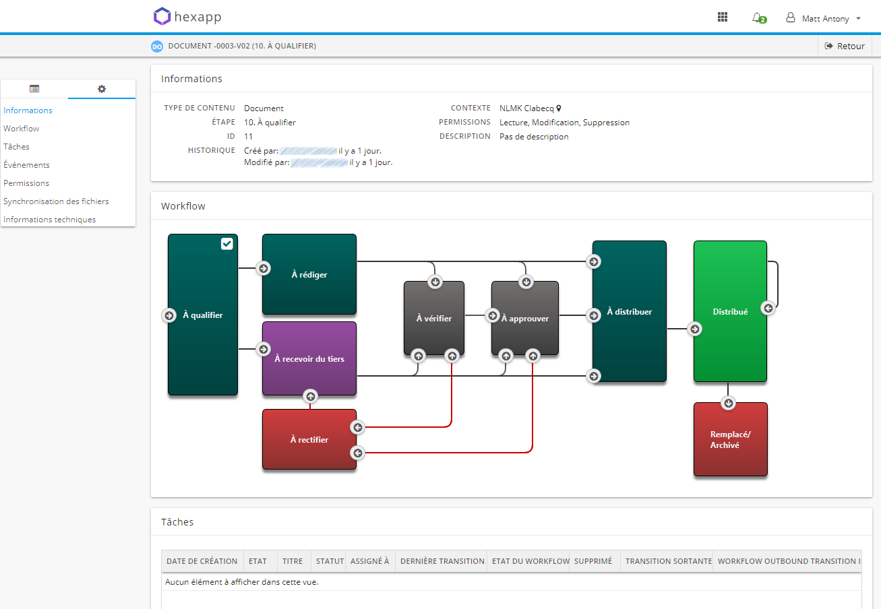Toggle the checkmark on À qualifier step
Viewport: 881px width, 609px height.
(x=227, y=244)
